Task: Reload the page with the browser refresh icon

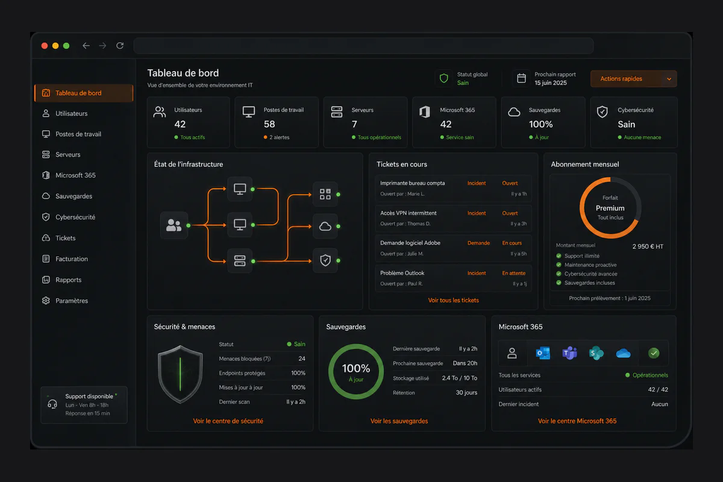Action: (x=120, y=46)
